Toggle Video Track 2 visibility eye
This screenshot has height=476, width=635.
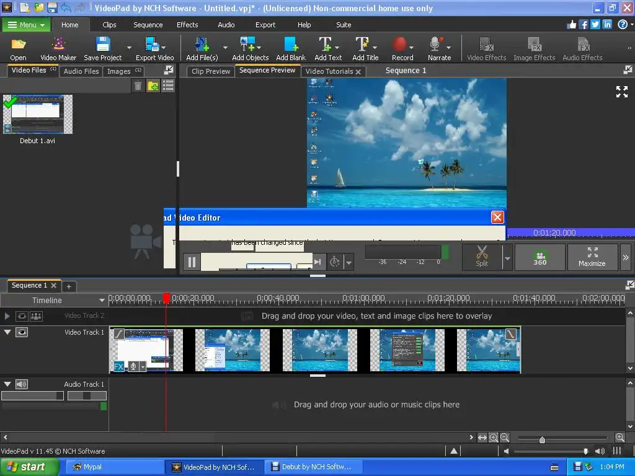coord(22,316)
